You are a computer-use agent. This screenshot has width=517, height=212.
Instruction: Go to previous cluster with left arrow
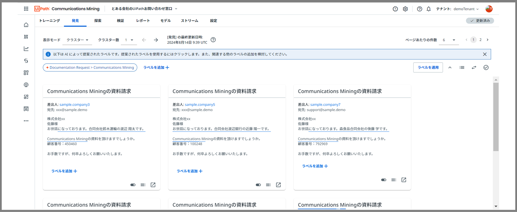pos(144,40)
